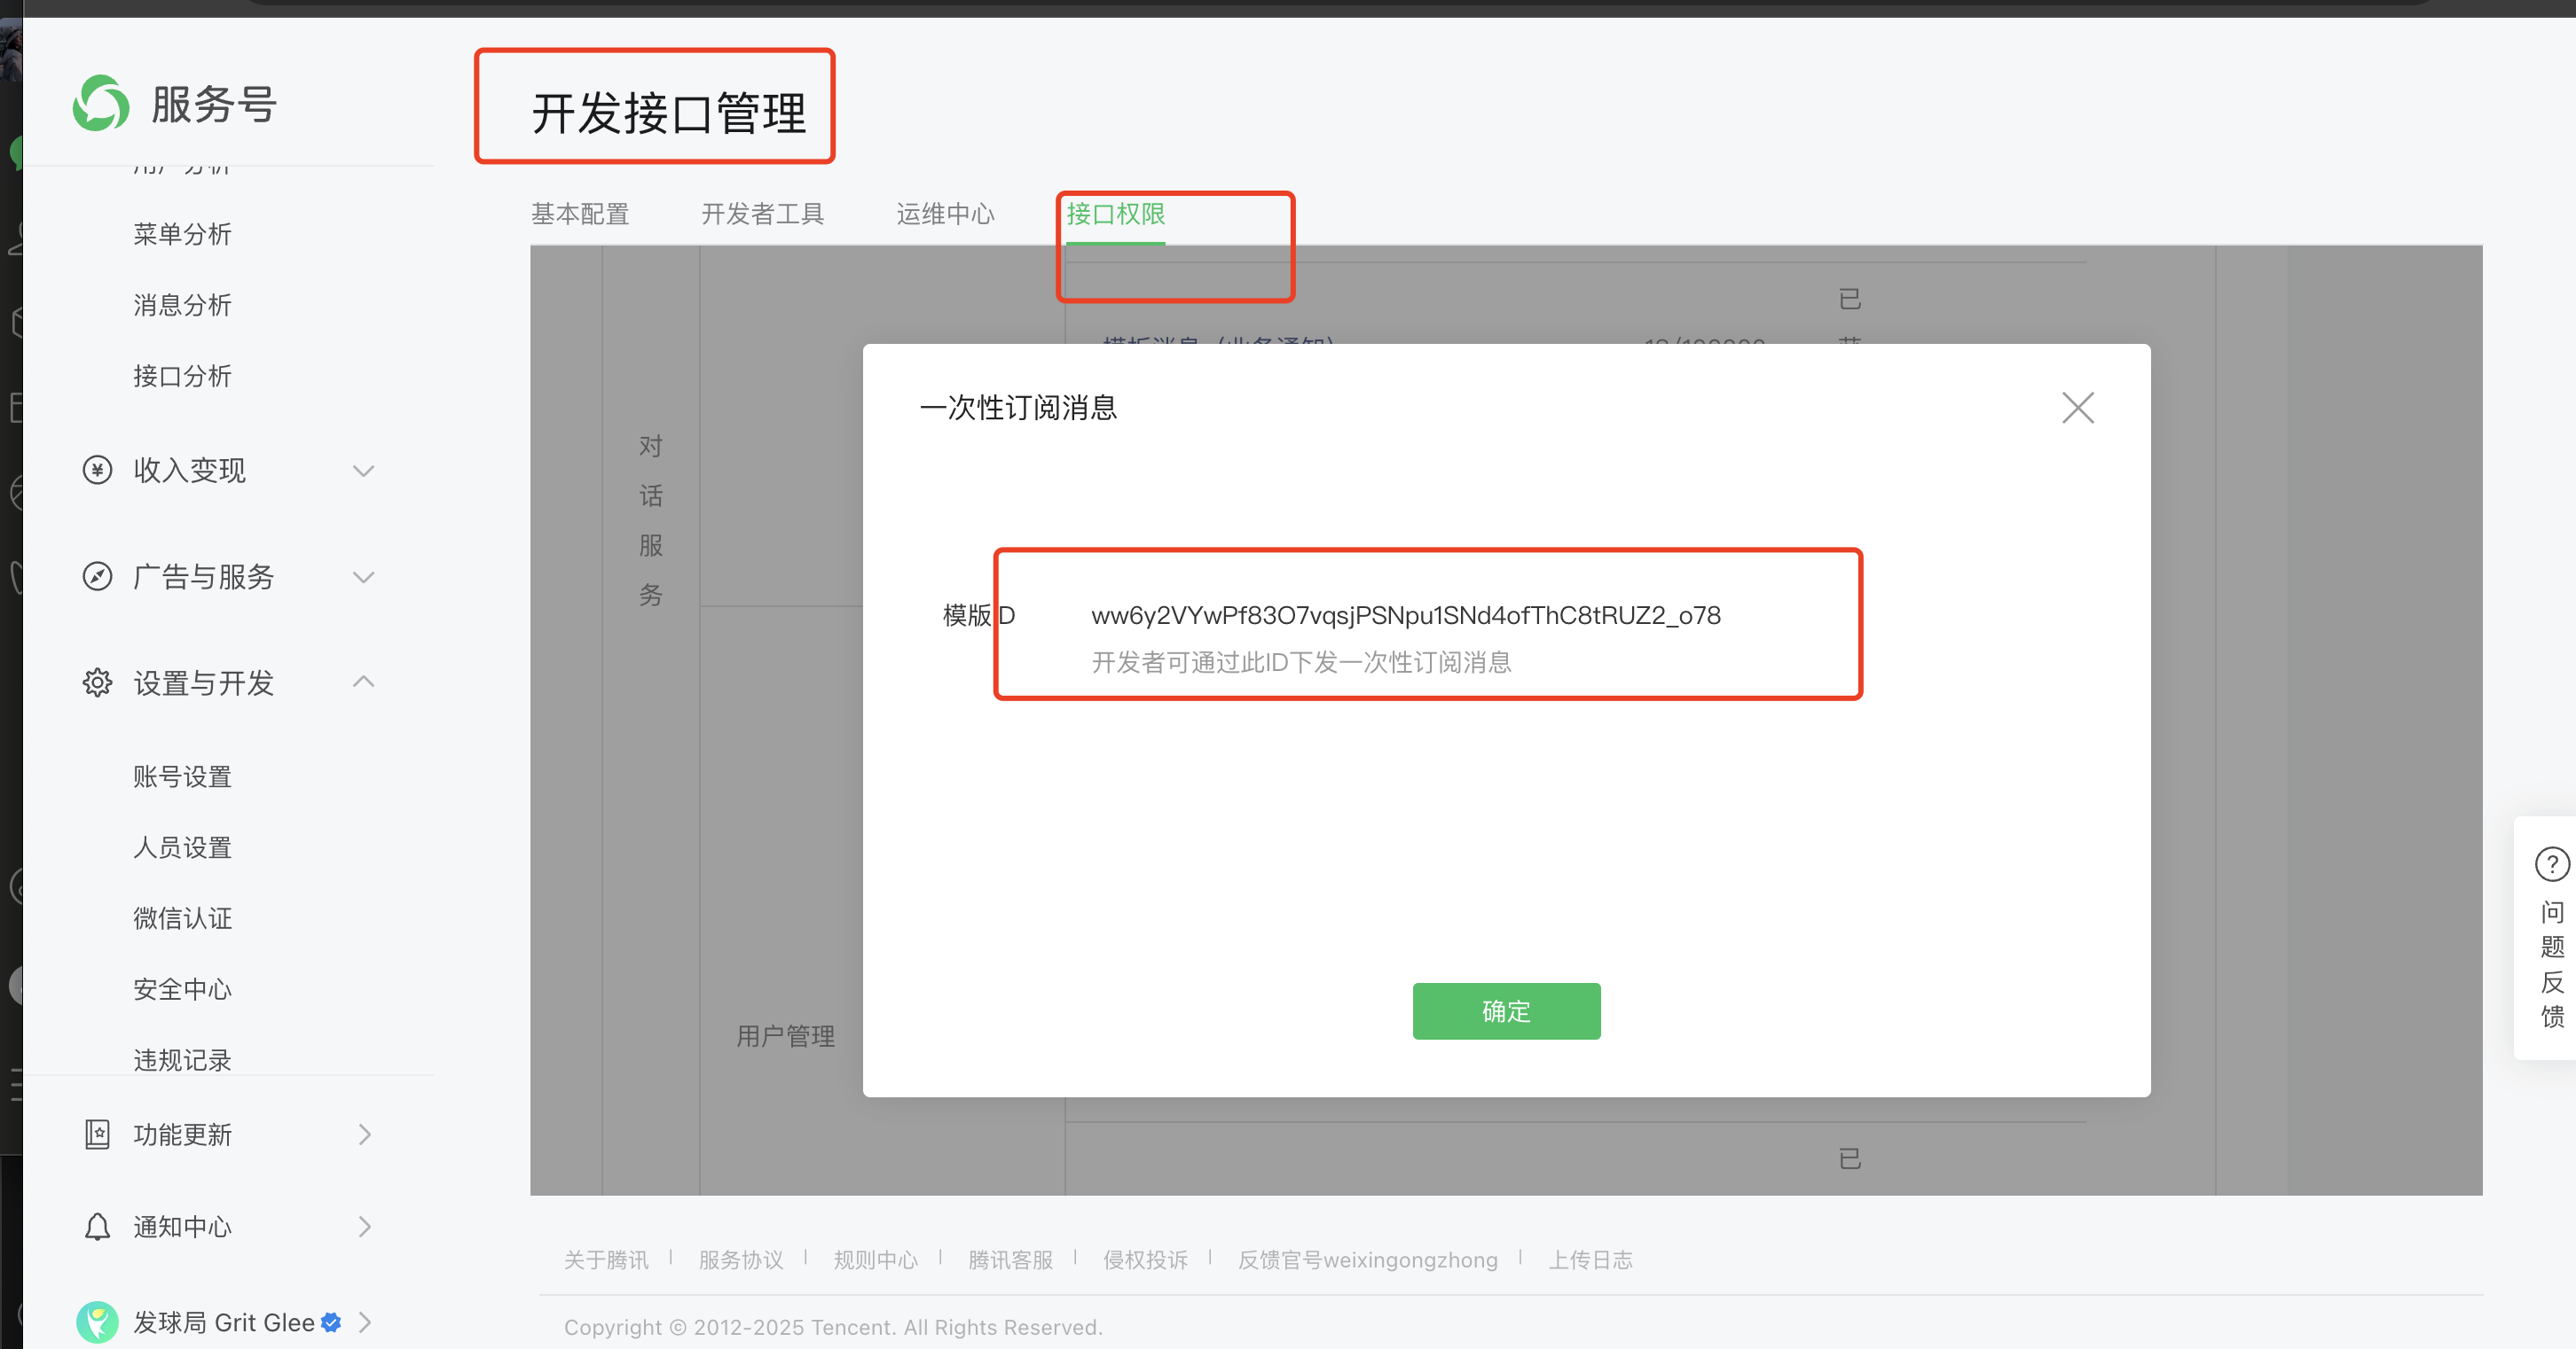
Task: Switch to the 开发者工具 tab
Action: pyautogui.click(x=762, y=214)
